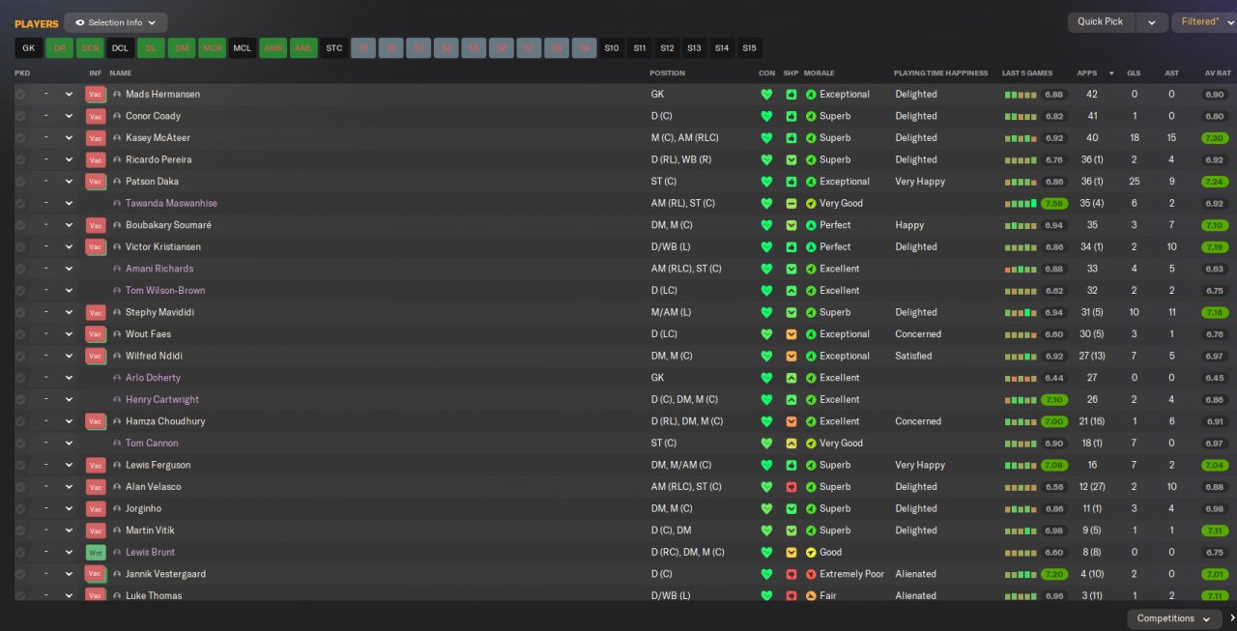
Task: Click the condition heart icon for Patson Daka
Action: click(x=766, y=182)
